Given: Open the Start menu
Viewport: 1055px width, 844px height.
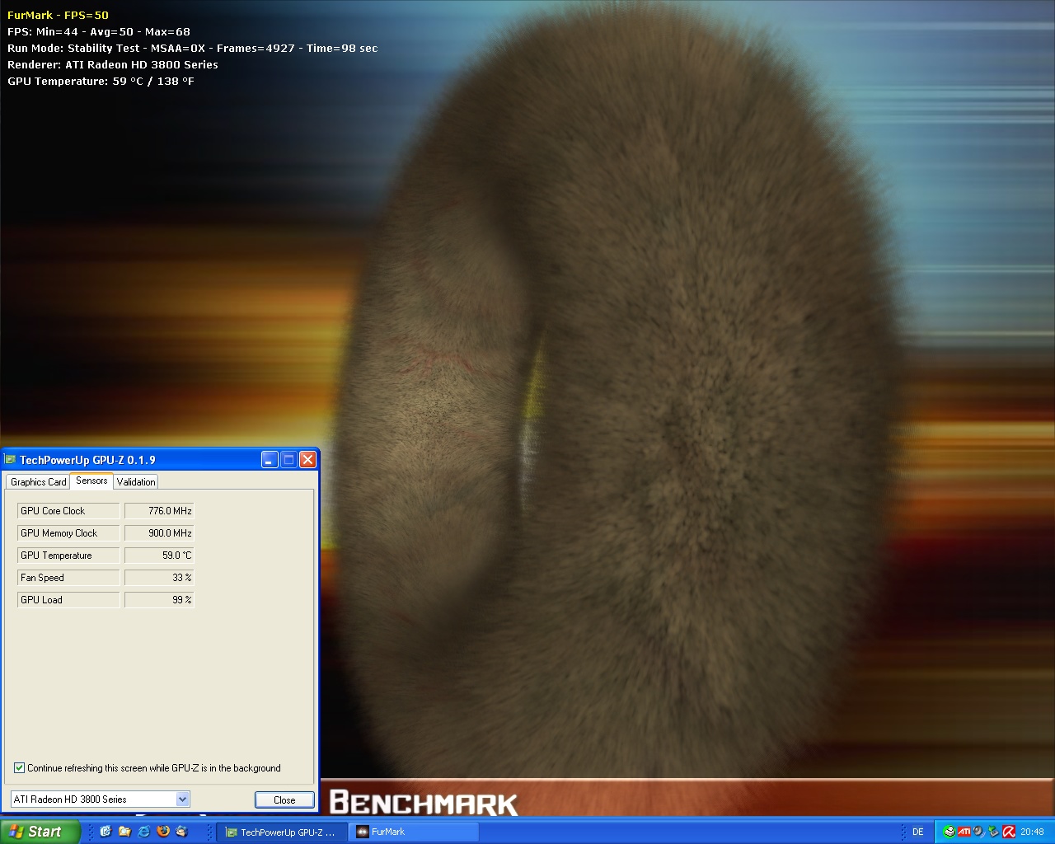Looking at the screenshot, I should 40,832.
